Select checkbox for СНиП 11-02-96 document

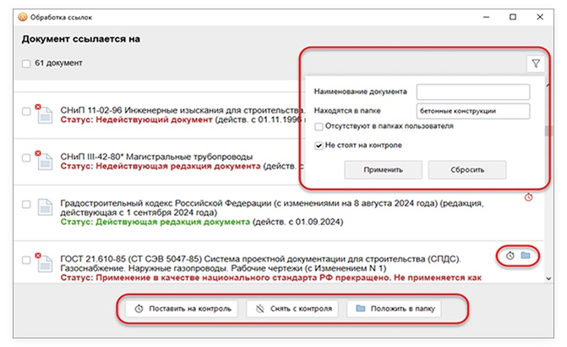coord(26,111)
